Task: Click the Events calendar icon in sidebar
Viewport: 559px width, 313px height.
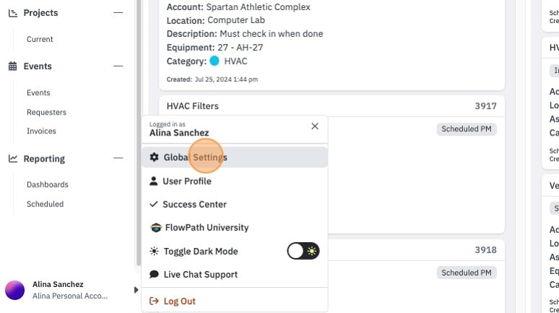Action: (12, 66)
